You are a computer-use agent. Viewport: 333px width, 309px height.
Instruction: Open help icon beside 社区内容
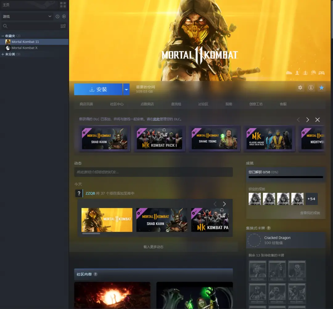pos(95,274)
